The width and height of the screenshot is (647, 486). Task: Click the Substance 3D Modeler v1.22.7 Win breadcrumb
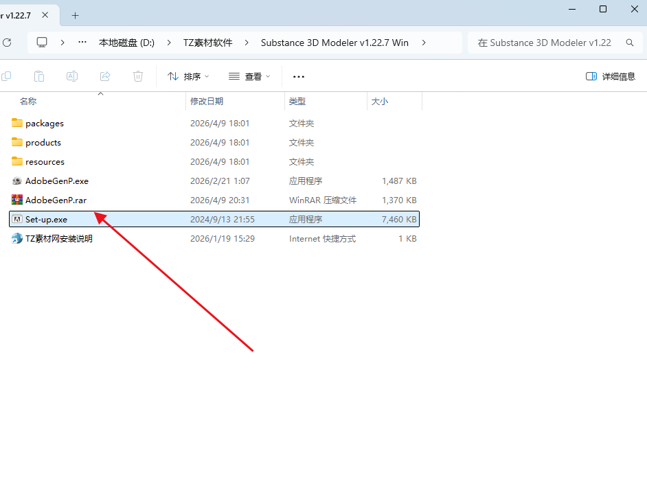[x=334, y=43]
